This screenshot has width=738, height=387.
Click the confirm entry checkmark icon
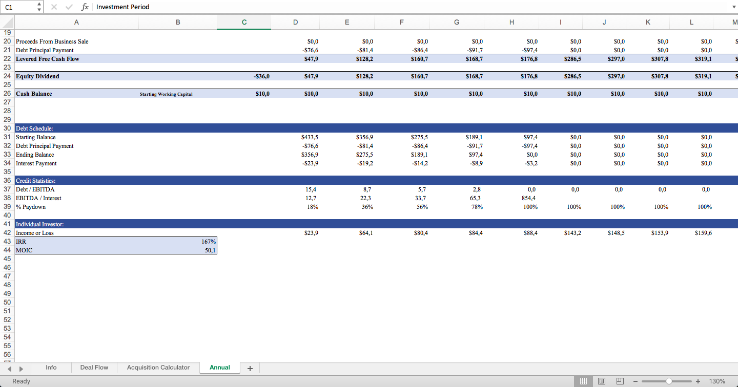(69, 7)
